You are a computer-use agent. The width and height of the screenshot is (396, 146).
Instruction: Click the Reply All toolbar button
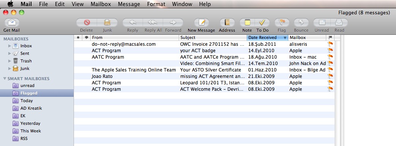click(x=153, y=22)
